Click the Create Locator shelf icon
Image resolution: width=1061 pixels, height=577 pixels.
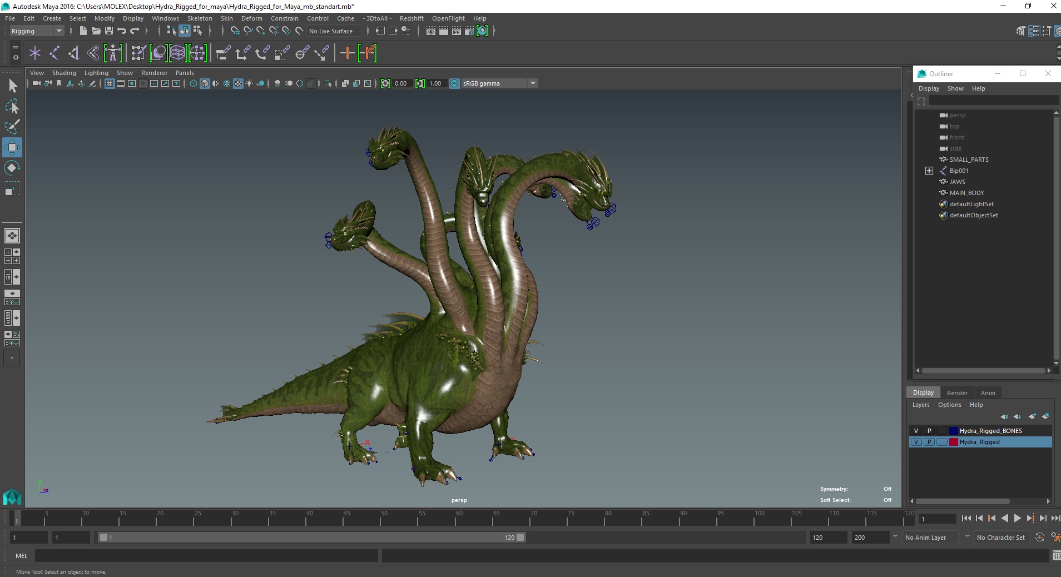coord(35,53)
